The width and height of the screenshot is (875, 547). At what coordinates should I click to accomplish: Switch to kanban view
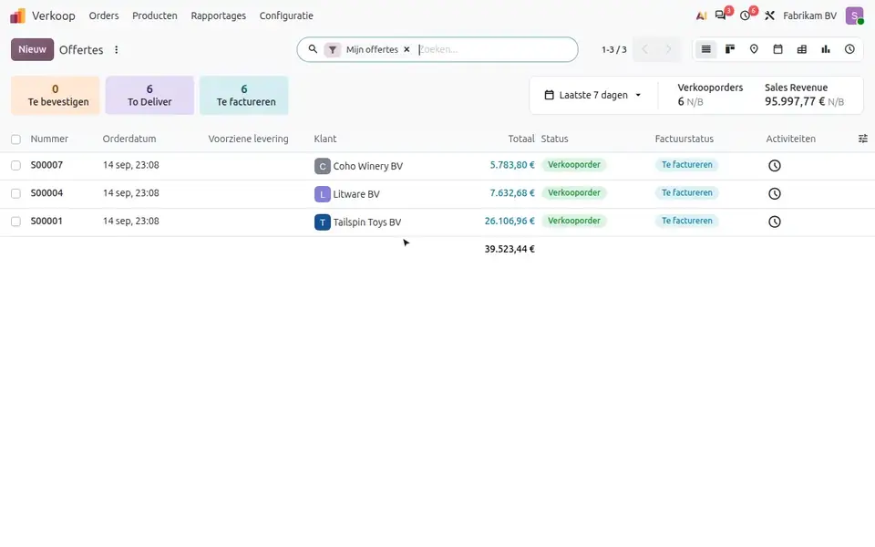[730, 49]
